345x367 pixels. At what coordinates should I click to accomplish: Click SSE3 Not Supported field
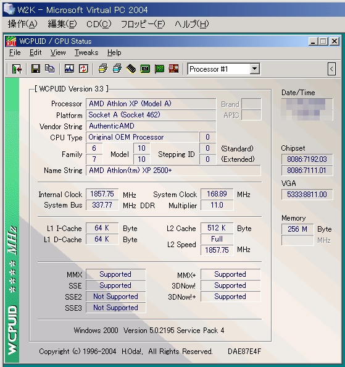tap(115, 308)
